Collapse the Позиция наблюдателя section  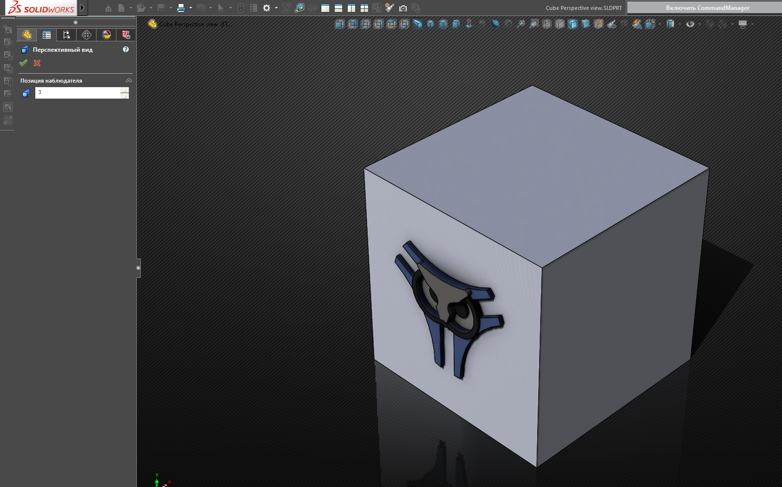(x=129, y=80)
